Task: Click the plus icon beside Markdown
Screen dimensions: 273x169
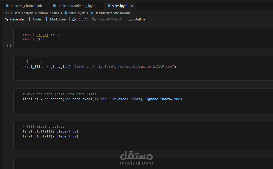Action: (x=46, y=19)
